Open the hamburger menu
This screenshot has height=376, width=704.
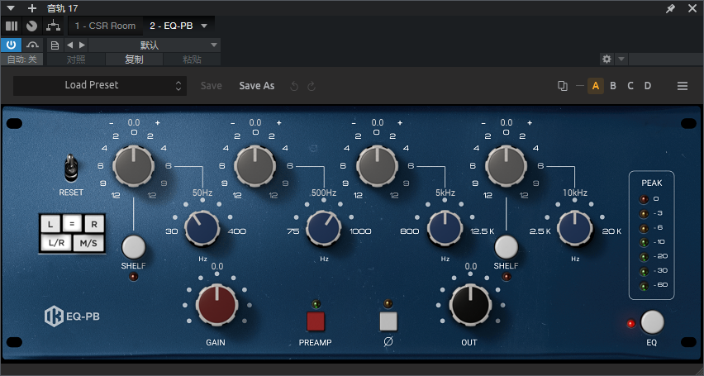683,86
